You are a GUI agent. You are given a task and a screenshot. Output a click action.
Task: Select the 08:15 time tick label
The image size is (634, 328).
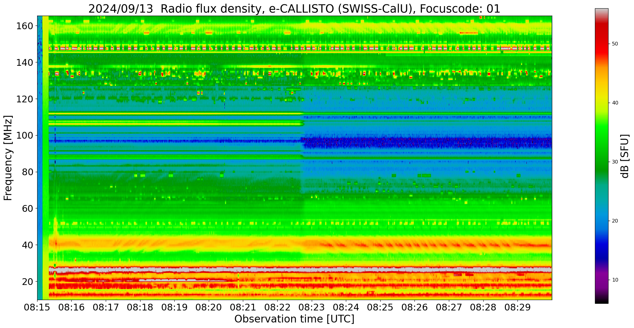pos(37,307)
